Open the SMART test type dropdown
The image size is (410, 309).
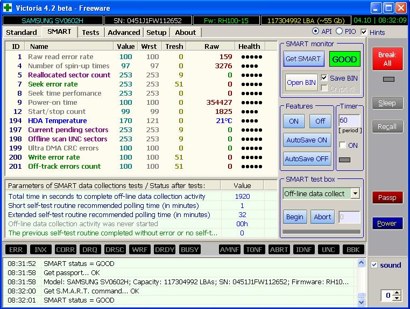pos(355,193)
